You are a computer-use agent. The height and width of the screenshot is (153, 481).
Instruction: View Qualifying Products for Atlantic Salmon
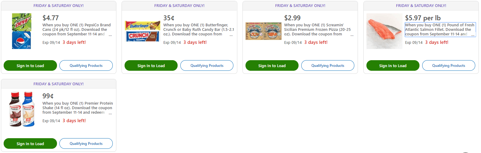tap(449, 66)
